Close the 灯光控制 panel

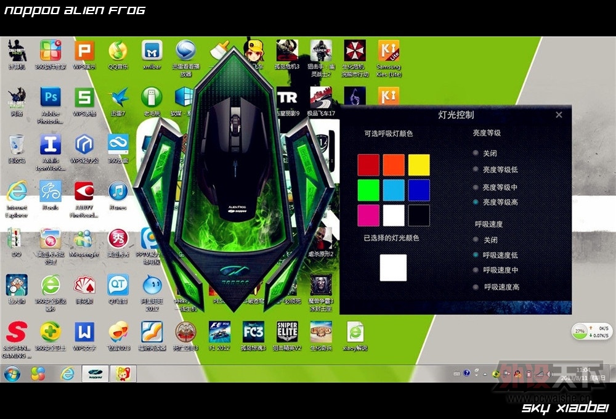pyautogui.click(x=559, y=115)
